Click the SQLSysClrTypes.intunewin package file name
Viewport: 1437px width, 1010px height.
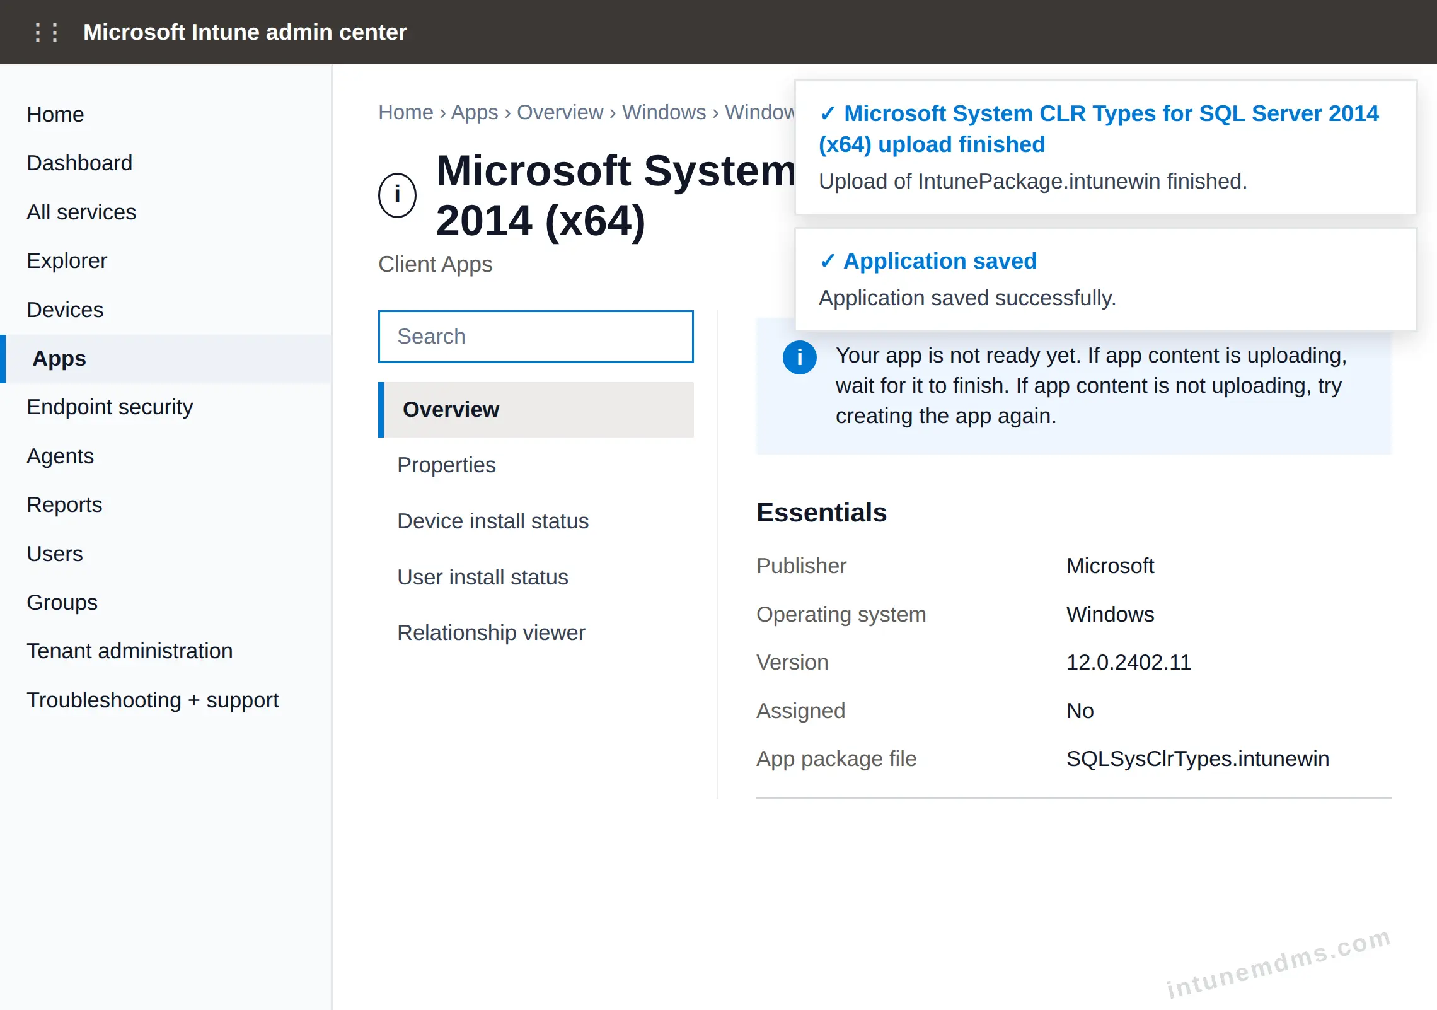(x=1197, y=758)
